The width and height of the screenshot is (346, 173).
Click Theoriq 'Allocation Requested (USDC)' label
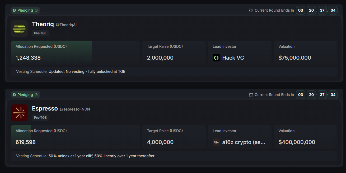41,46
